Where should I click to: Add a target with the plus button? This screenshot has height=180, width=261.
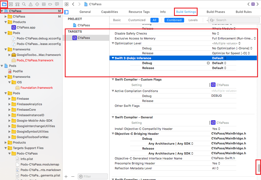(x=66, y=176)
